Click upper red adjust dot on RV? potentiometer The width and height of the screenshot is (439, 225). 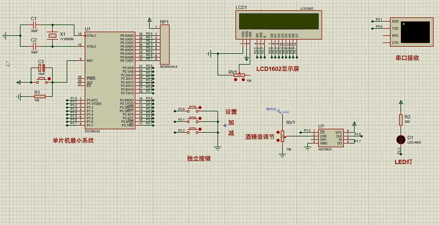[x=278, y=132]
